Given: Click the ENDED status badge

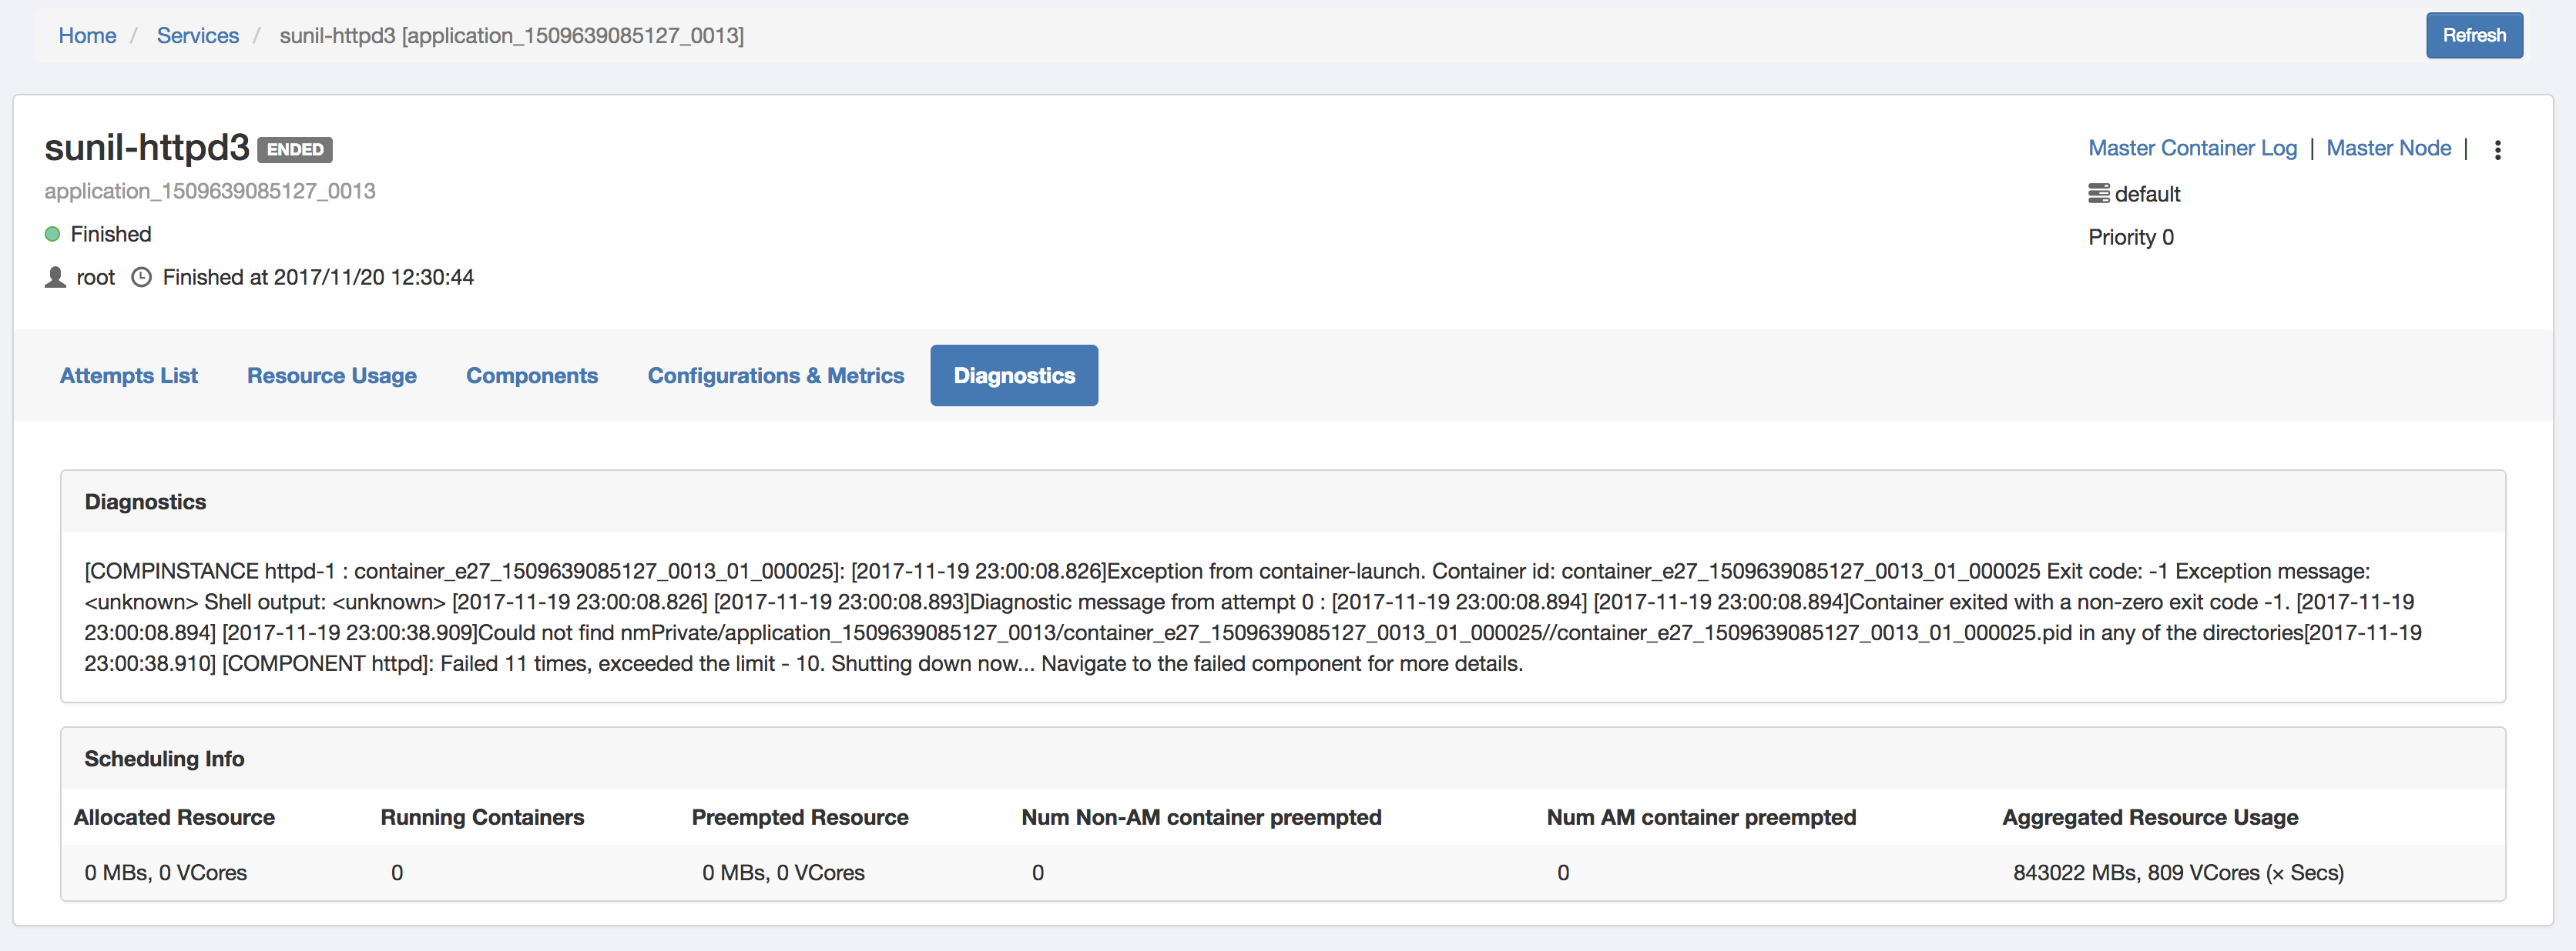Looking at the screenshot, I should (295, 150).
